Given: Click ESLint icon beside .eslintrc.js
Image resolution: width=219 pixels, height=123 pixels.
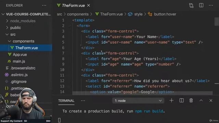Looking at the screenshot, I should pyautogui.click(x=7, y=75).
